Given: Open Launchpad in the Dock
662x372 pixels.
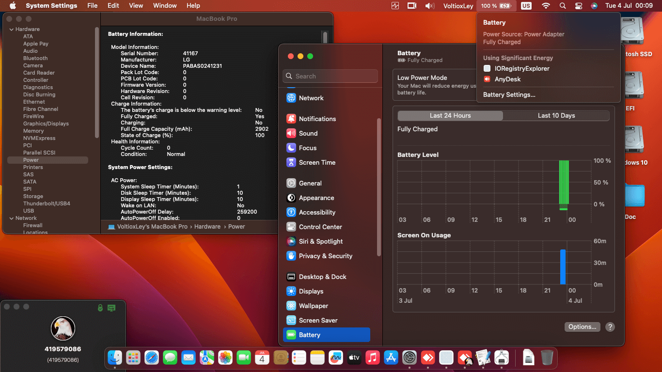Looking at the screenshot, I should 133,358.
